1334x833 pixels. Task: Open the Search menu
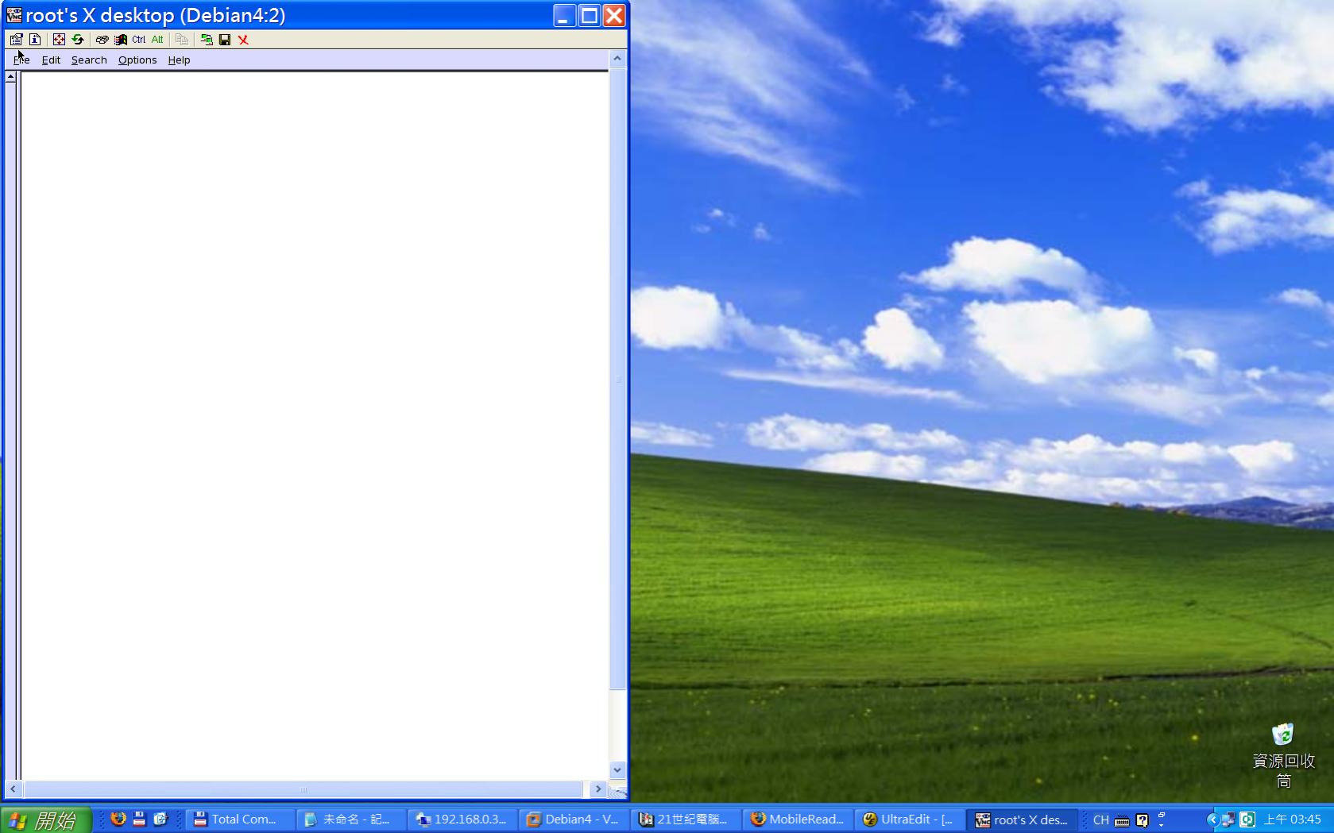[x=89, y=60]
